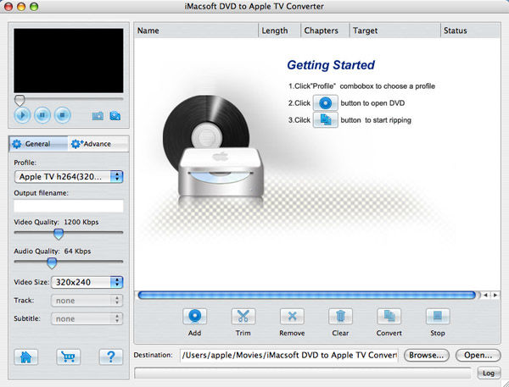The width and height of the screenshot is (509, 387).
Task: Click the blue horizontal scrollbar thumb
Action: (307, 295)
